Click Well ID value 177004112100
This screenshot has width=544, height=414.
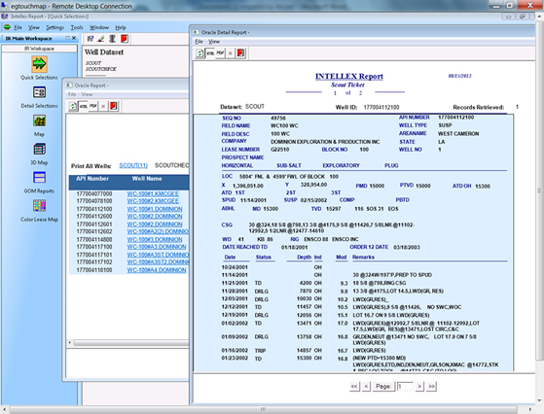381,108
